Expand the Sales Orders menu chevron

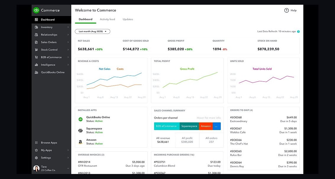coord(68,42)
